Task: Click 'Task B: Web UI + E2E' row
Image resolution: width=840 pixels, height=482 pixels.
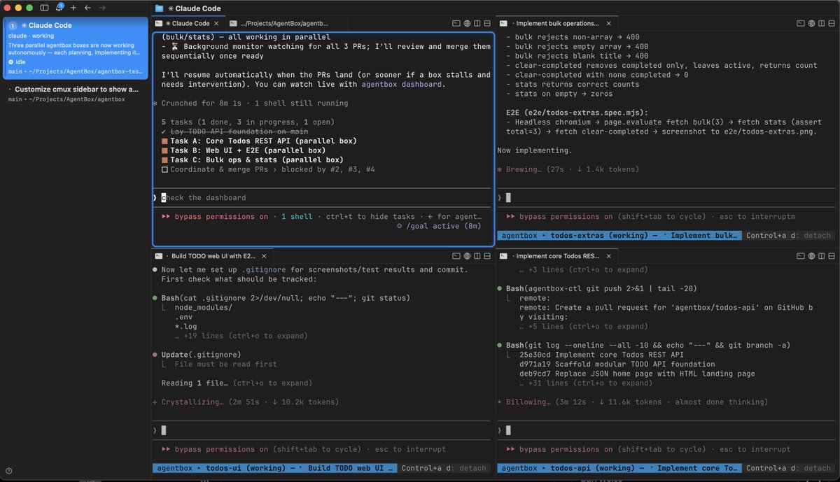Action: 243,150
